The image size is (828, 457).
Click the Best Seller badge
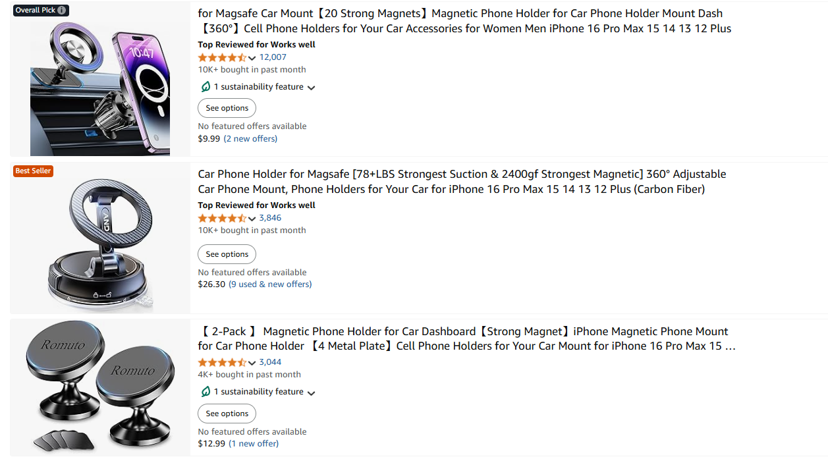pyautogui.click(x=33, y=171)
